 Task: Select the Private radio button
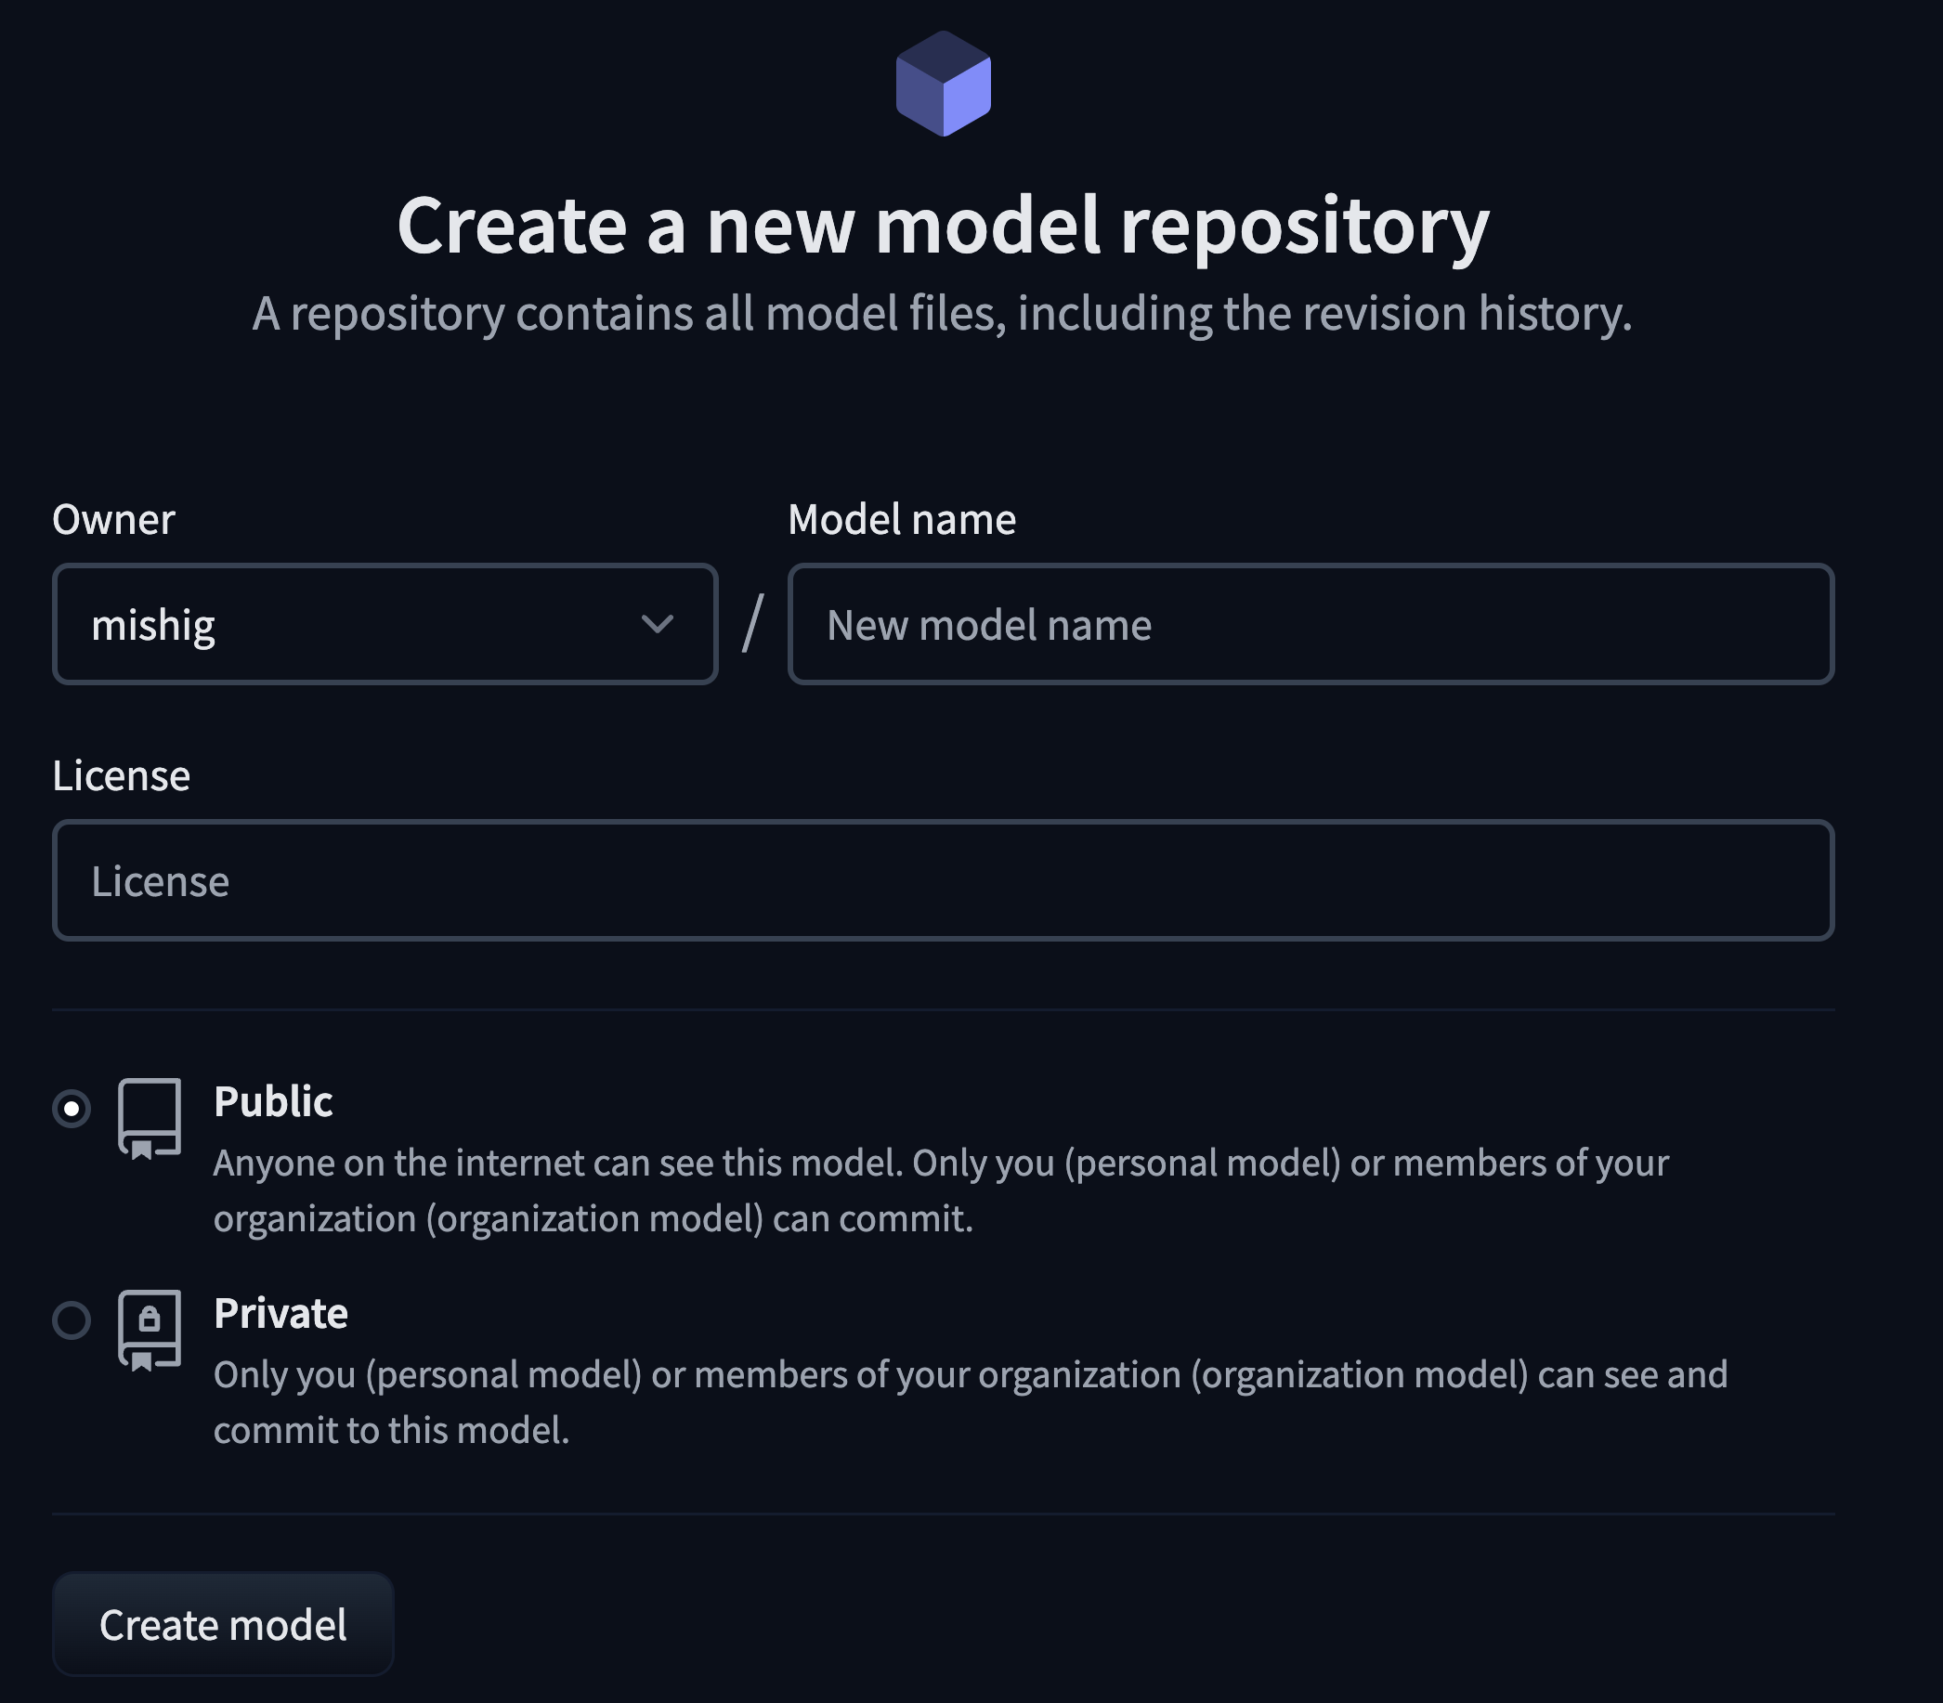pyautogui.click(x=72, y=1320)
